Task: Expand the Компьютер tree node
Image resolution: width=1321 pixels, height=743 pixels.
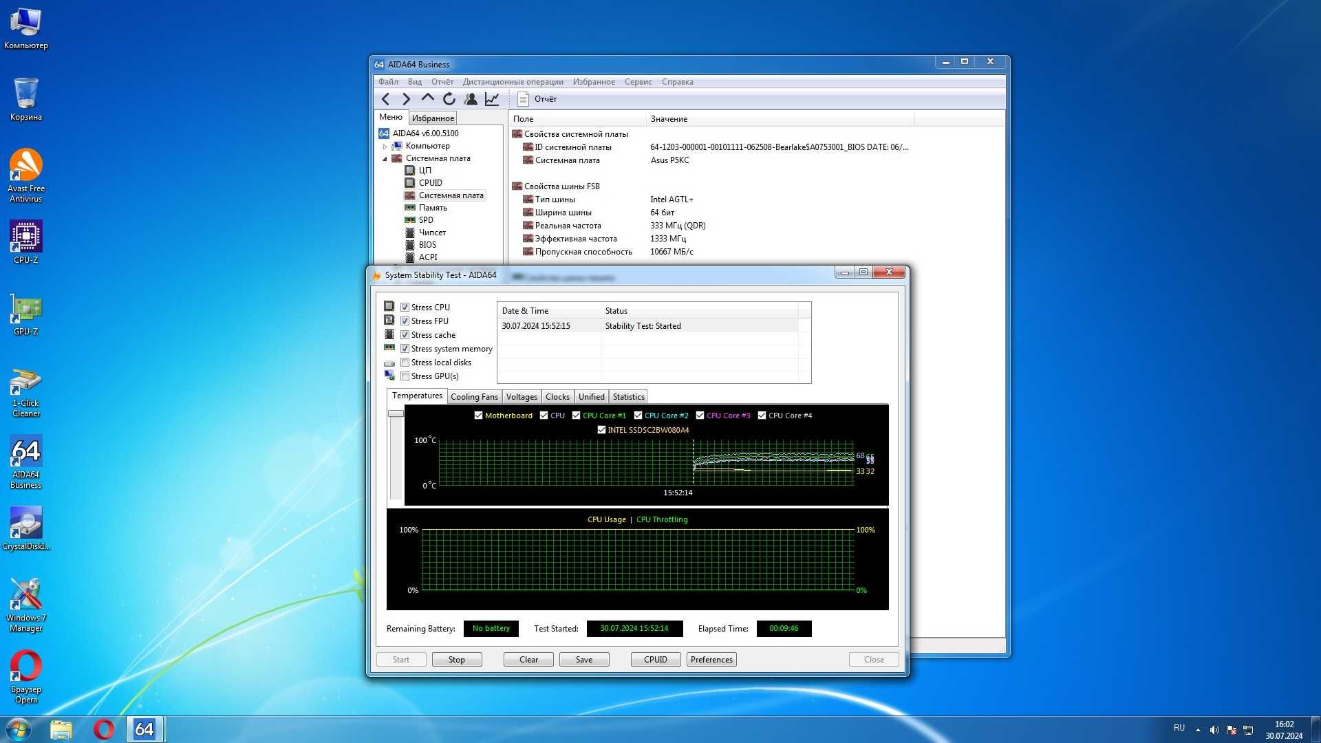Action: [385, 147]
